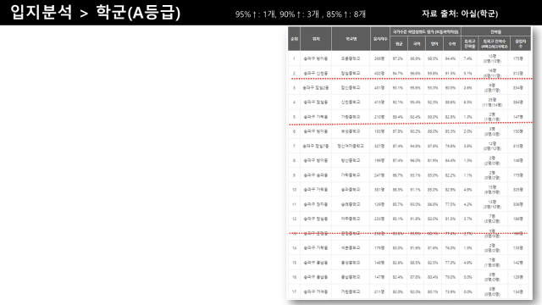Select the 수학 sub-header in table

tap(451, 44)
